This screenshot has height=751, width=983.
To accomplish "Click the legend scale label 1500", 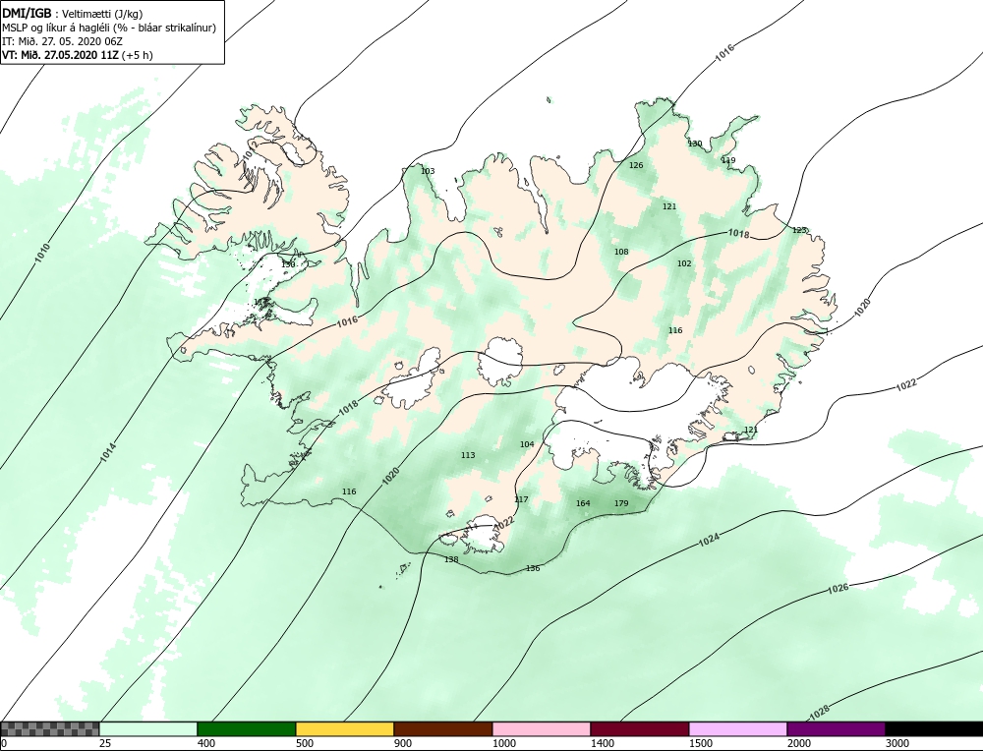I will click(700, 743).
